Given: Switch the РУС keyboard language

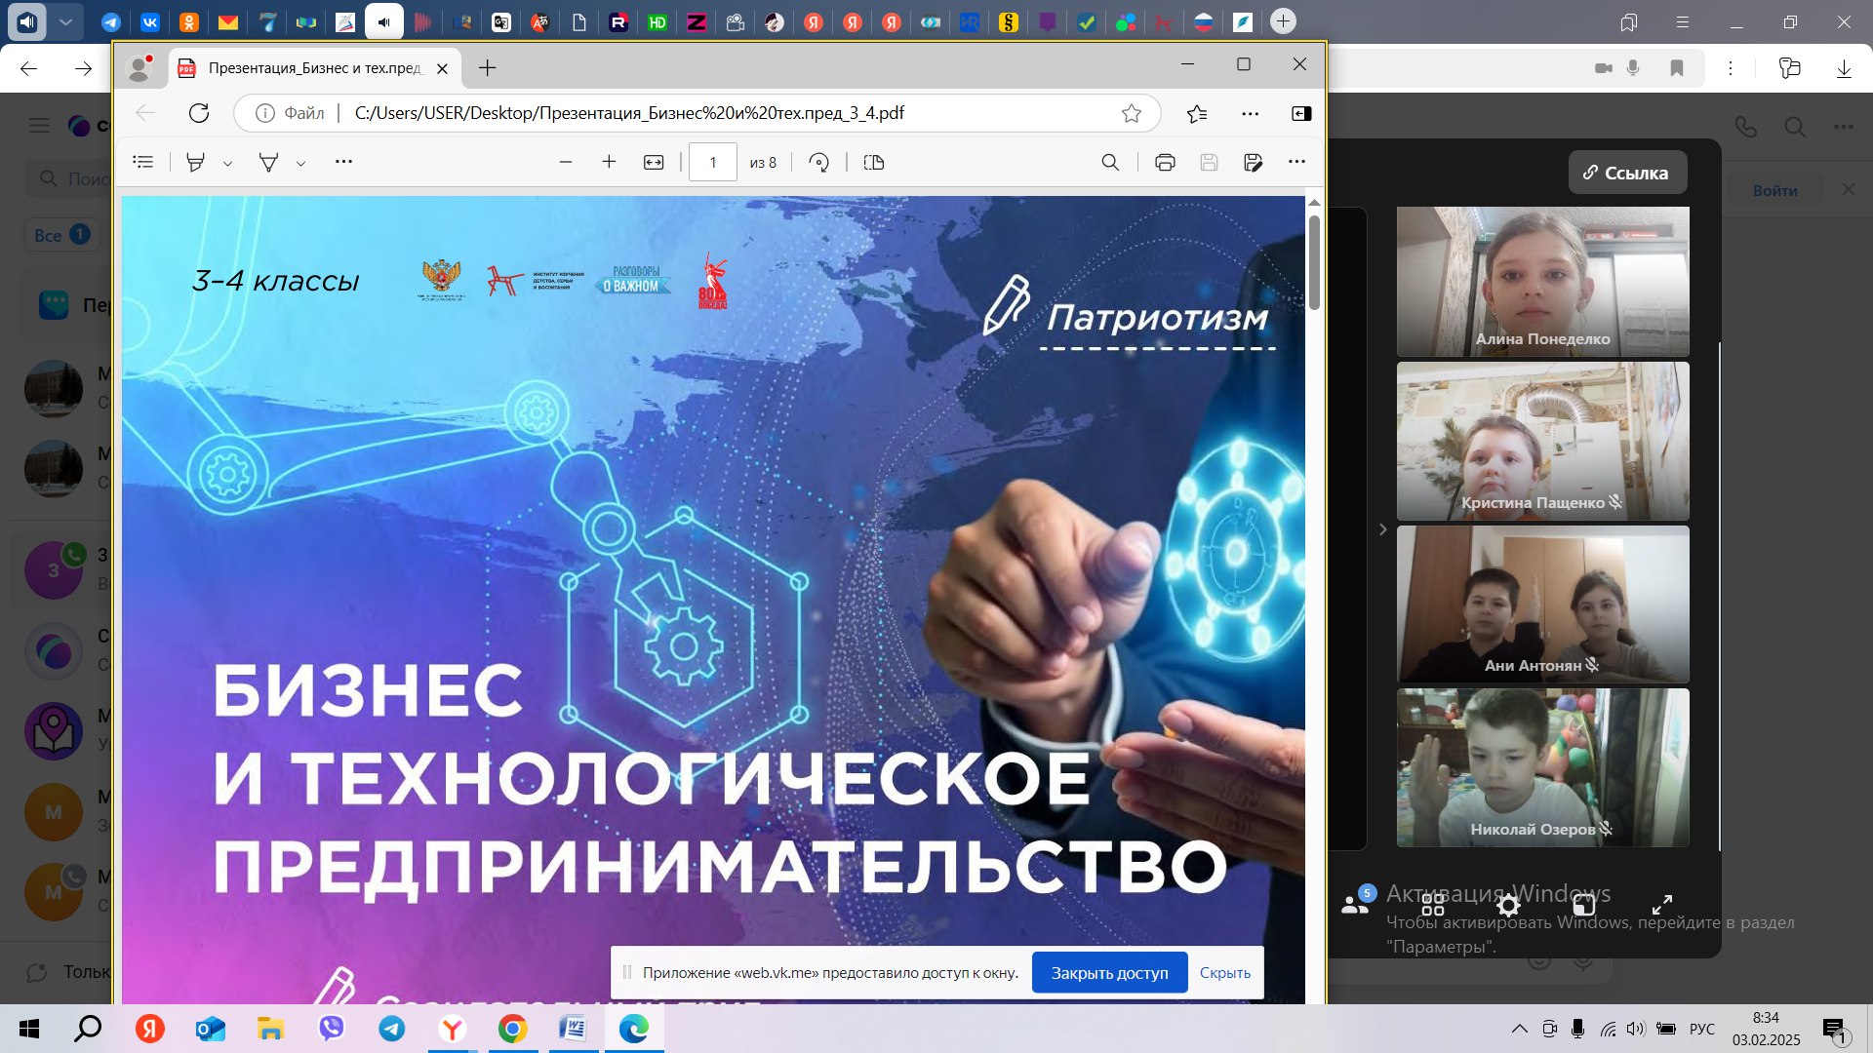Looking at the screenshot, I should tap(1701, 1029).
